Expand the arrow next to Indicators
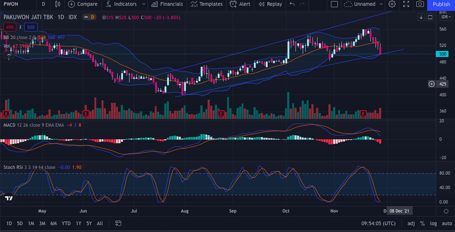The width and height of the screenshot is (455, 232). point(144,4)
